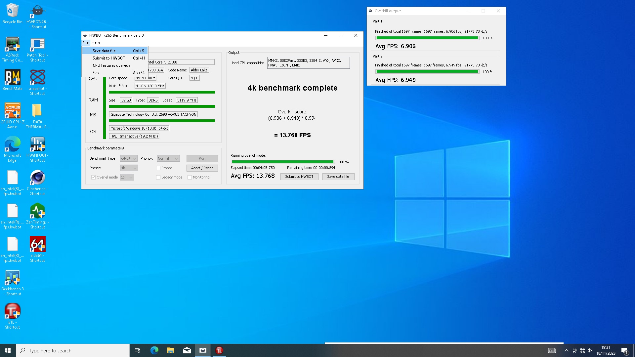The width and height of the screenshot is (635, 357).
Task: Click the network globe tray icon
Action: (582, 350)
